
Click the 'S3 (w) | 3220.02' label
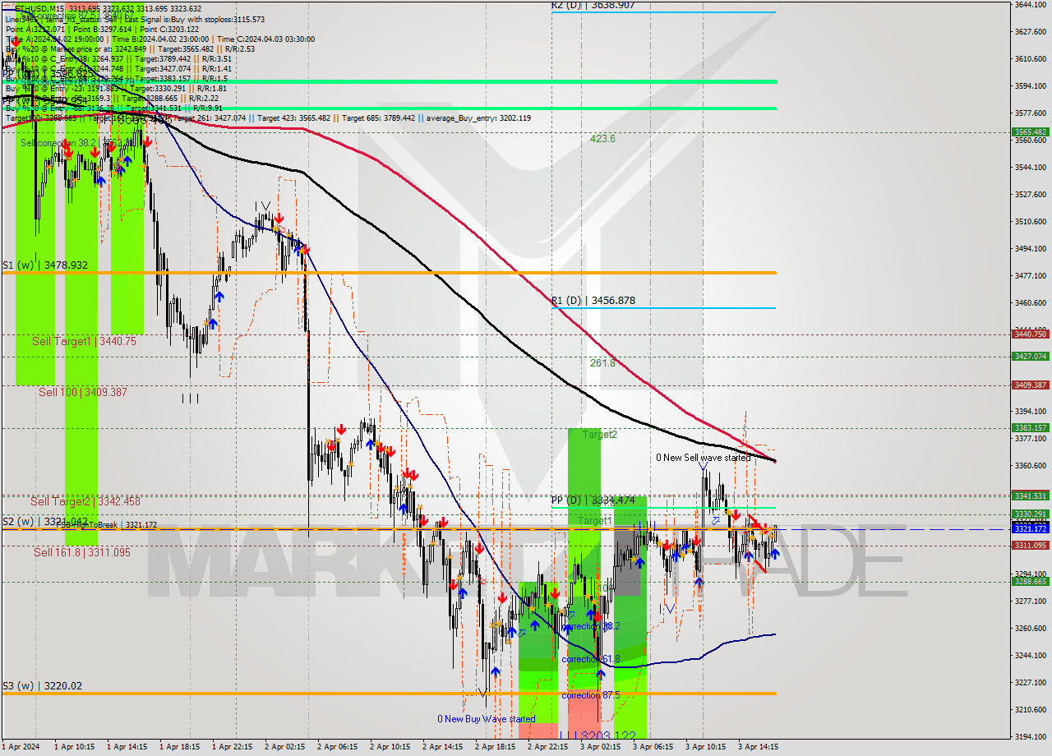pos(42,686)
